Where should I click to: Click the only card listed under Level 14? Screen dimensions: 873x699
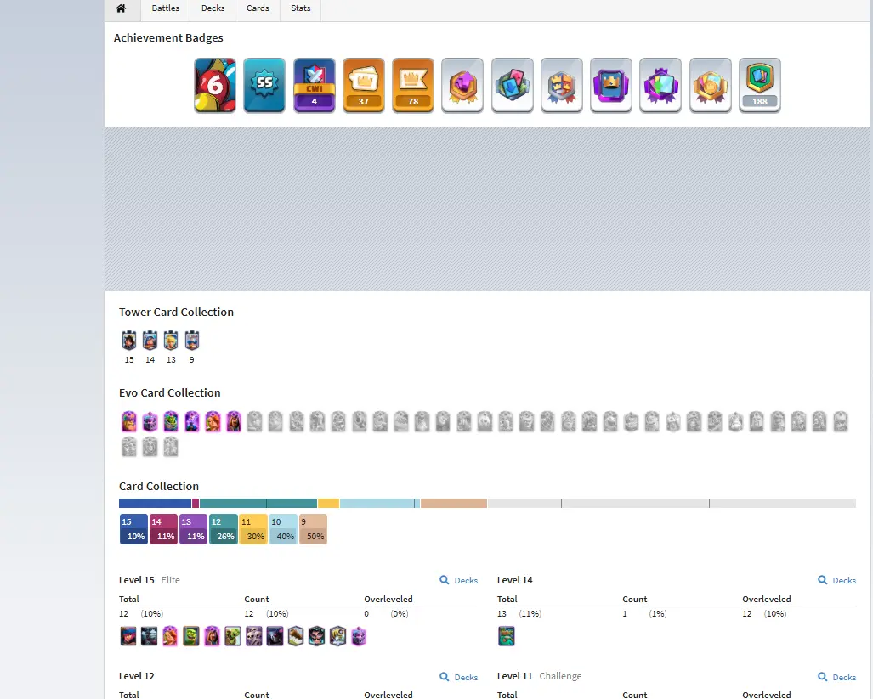[507, 636]
